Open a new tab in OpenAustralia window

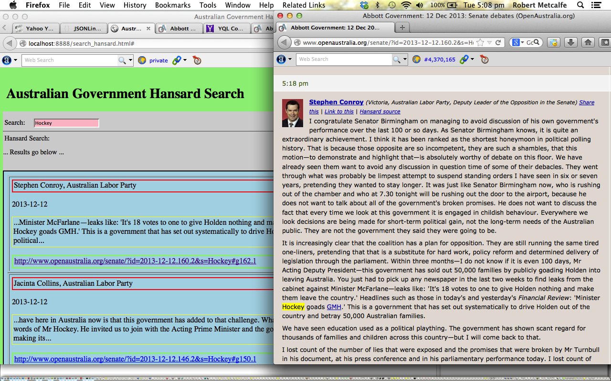point(402,27)
